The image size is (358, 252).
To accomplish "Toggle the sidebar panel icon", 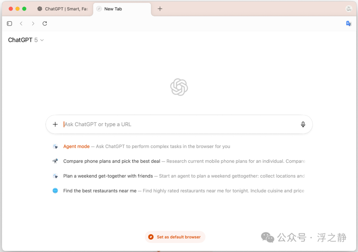I will click(9, 23).
